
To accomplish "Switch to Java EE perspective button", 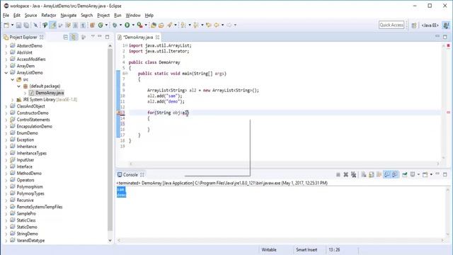I will click(x=430, y=25).
